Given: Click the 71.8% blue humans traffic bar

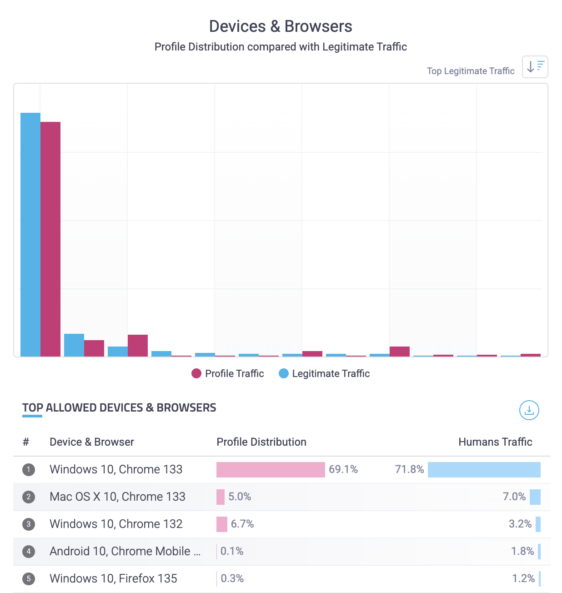Looking at the screenshot, I should [x=484, y=470].
